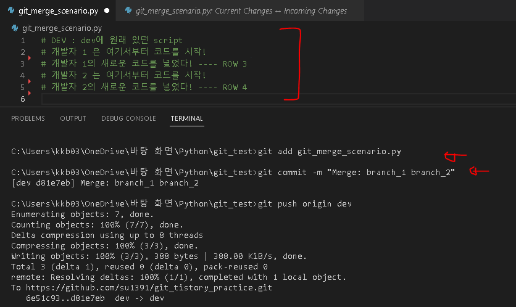Click unsaved changes dot on git_merge_scenario.py tab
The height and width of the screenshot is (307, 516).
107,10
